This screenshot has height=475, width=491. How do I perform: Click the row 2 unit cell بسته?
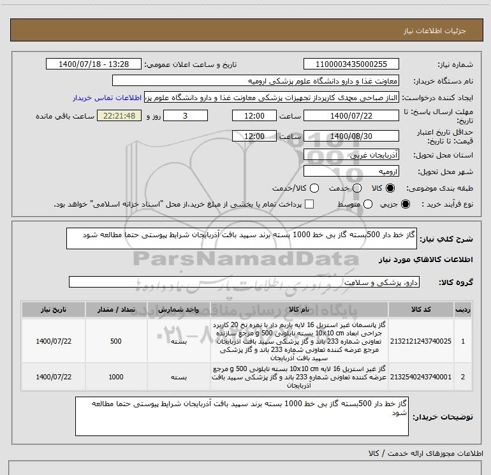pyautogui.click(x=179, y=377)
